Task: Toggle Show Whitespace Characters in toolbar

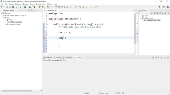Action: pos(67,7)
